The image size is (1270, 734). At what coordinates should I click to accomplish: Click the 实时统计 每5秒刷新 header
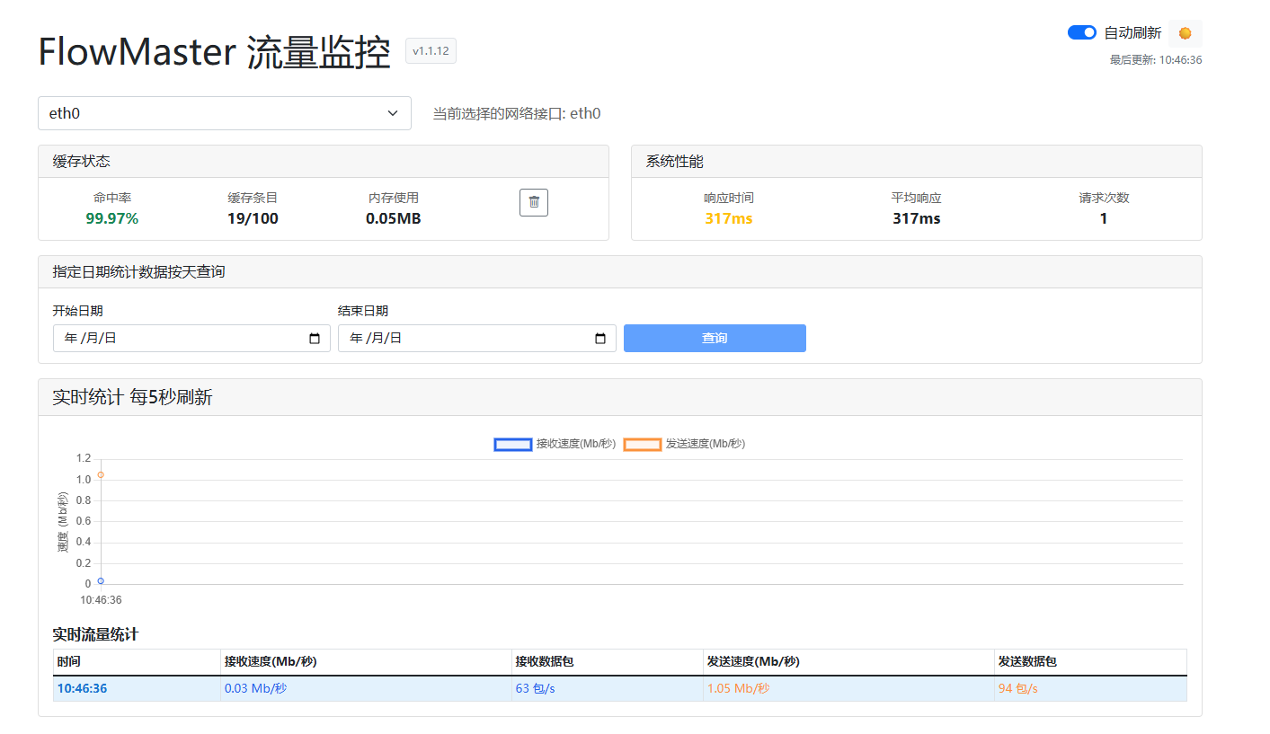[x=620, y=397]
